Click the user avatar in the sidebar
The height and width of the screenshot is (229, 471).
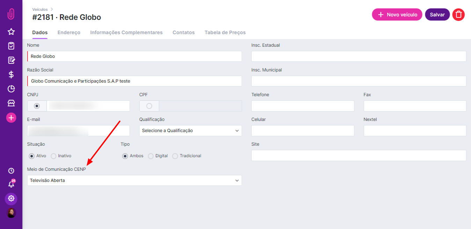(11, 213)
